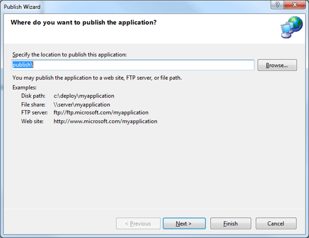Viewport: 309px width, 238px height.
Task: Open the Browse... location picker
Action: click(277, 65)
